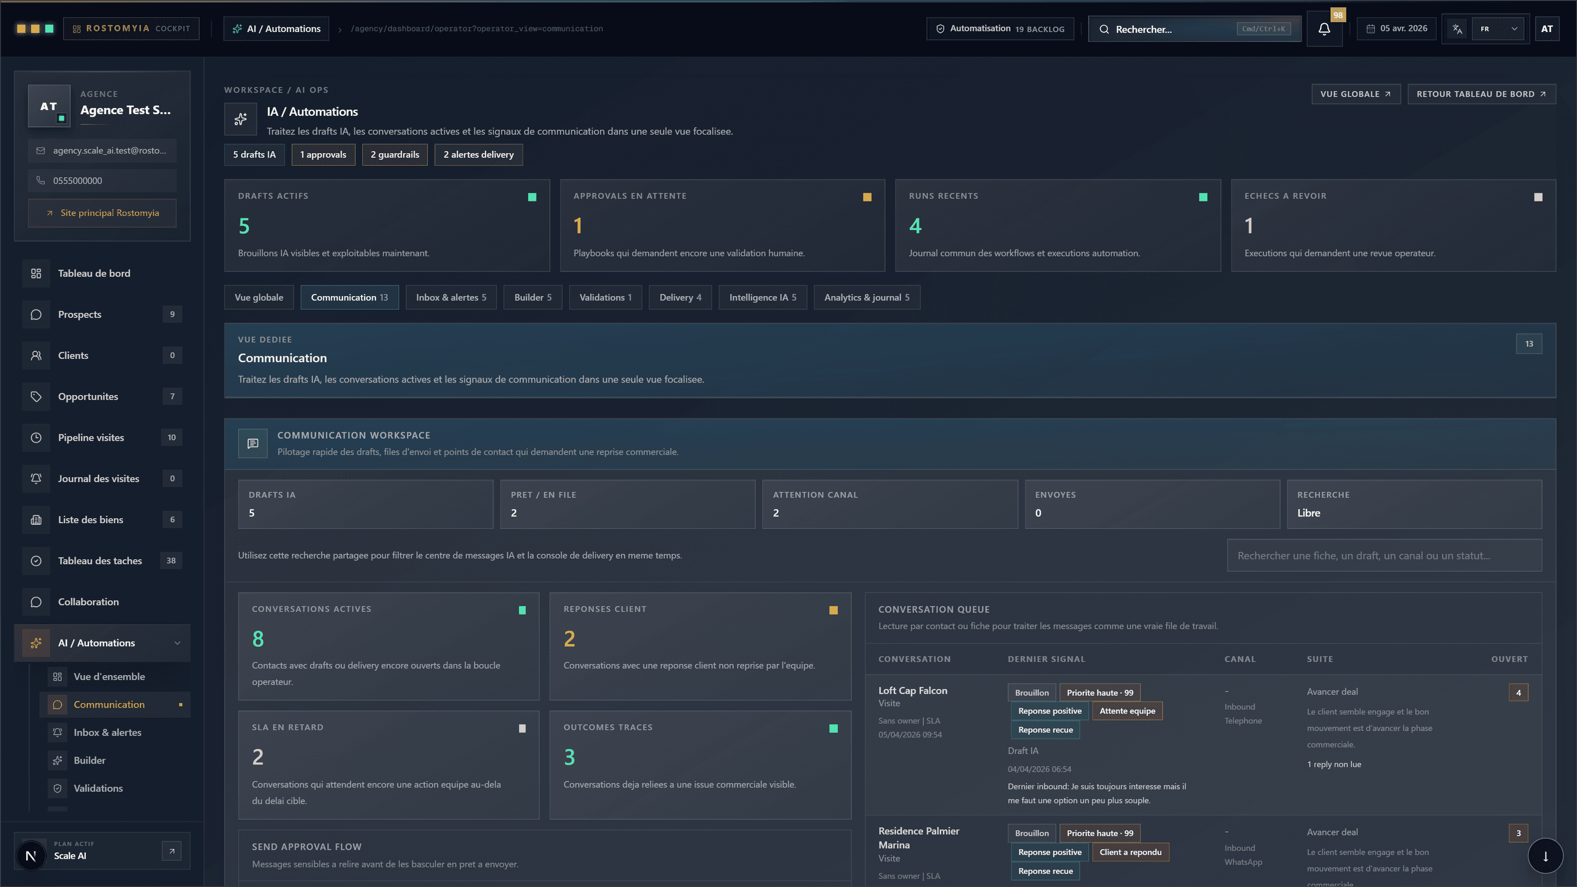Select Vue d'ensemble submenu item

click(115, 677)
